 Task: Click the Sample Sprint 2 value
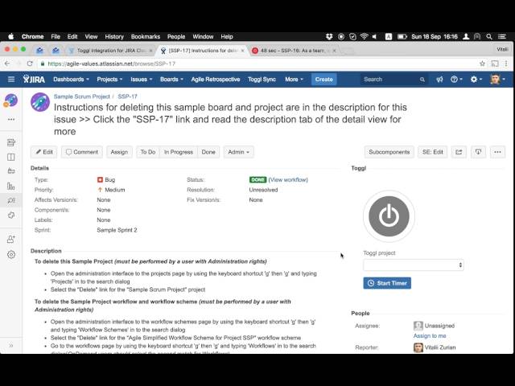click(117, 230)
